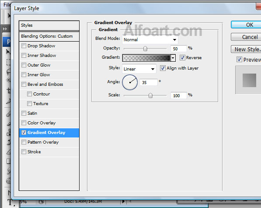This screenshot has height=208, width=261.
Task: Expand the toolbar using double-arrow icon
Action: [x=5, y=29]
